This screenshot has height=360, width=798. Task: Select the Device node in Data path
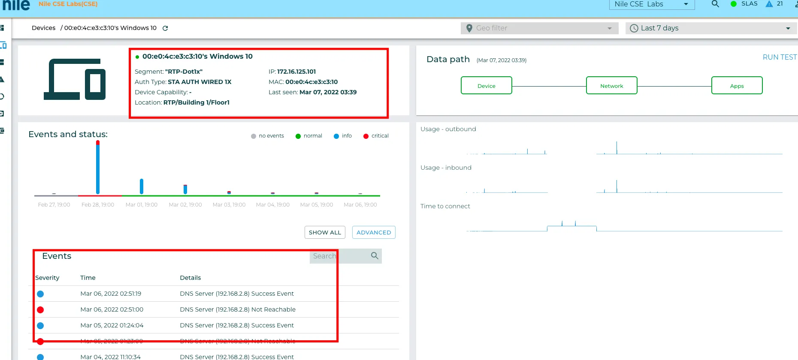click(x=487, y=85)
